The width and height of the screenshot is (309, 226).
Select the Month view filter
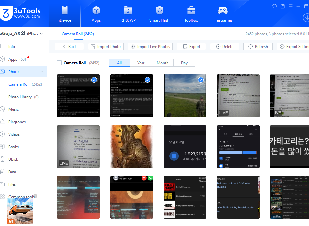(163, 63)
